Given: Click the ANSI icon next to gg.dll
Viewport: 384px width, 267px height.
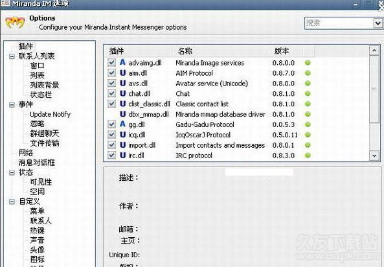Looking at the screenshot, I should 122,124.
